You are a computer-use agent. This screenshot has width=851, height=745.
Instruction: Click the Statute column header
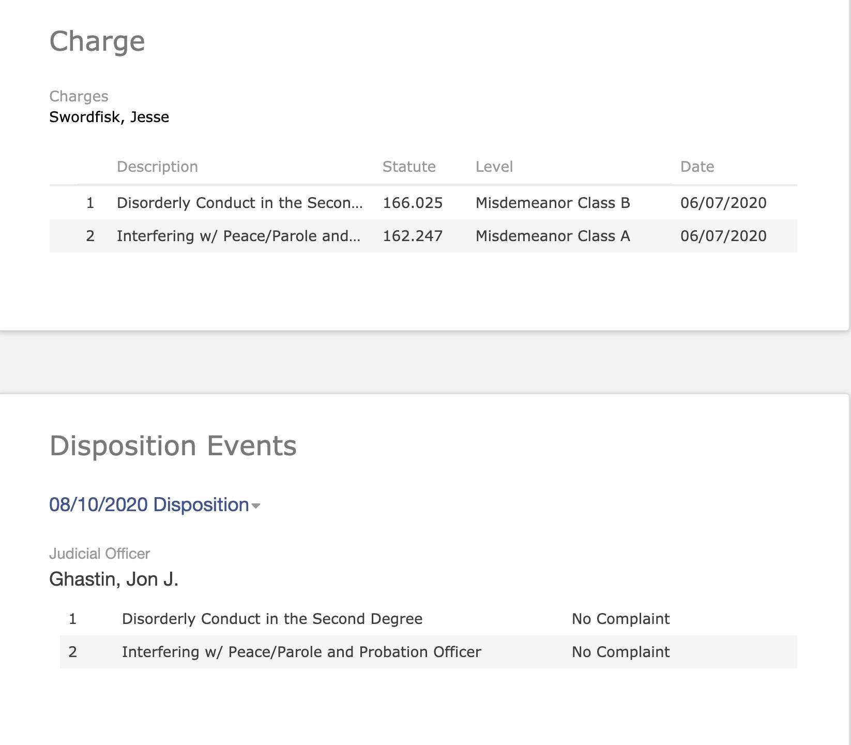pyautogui.click(x=408, y=167)
